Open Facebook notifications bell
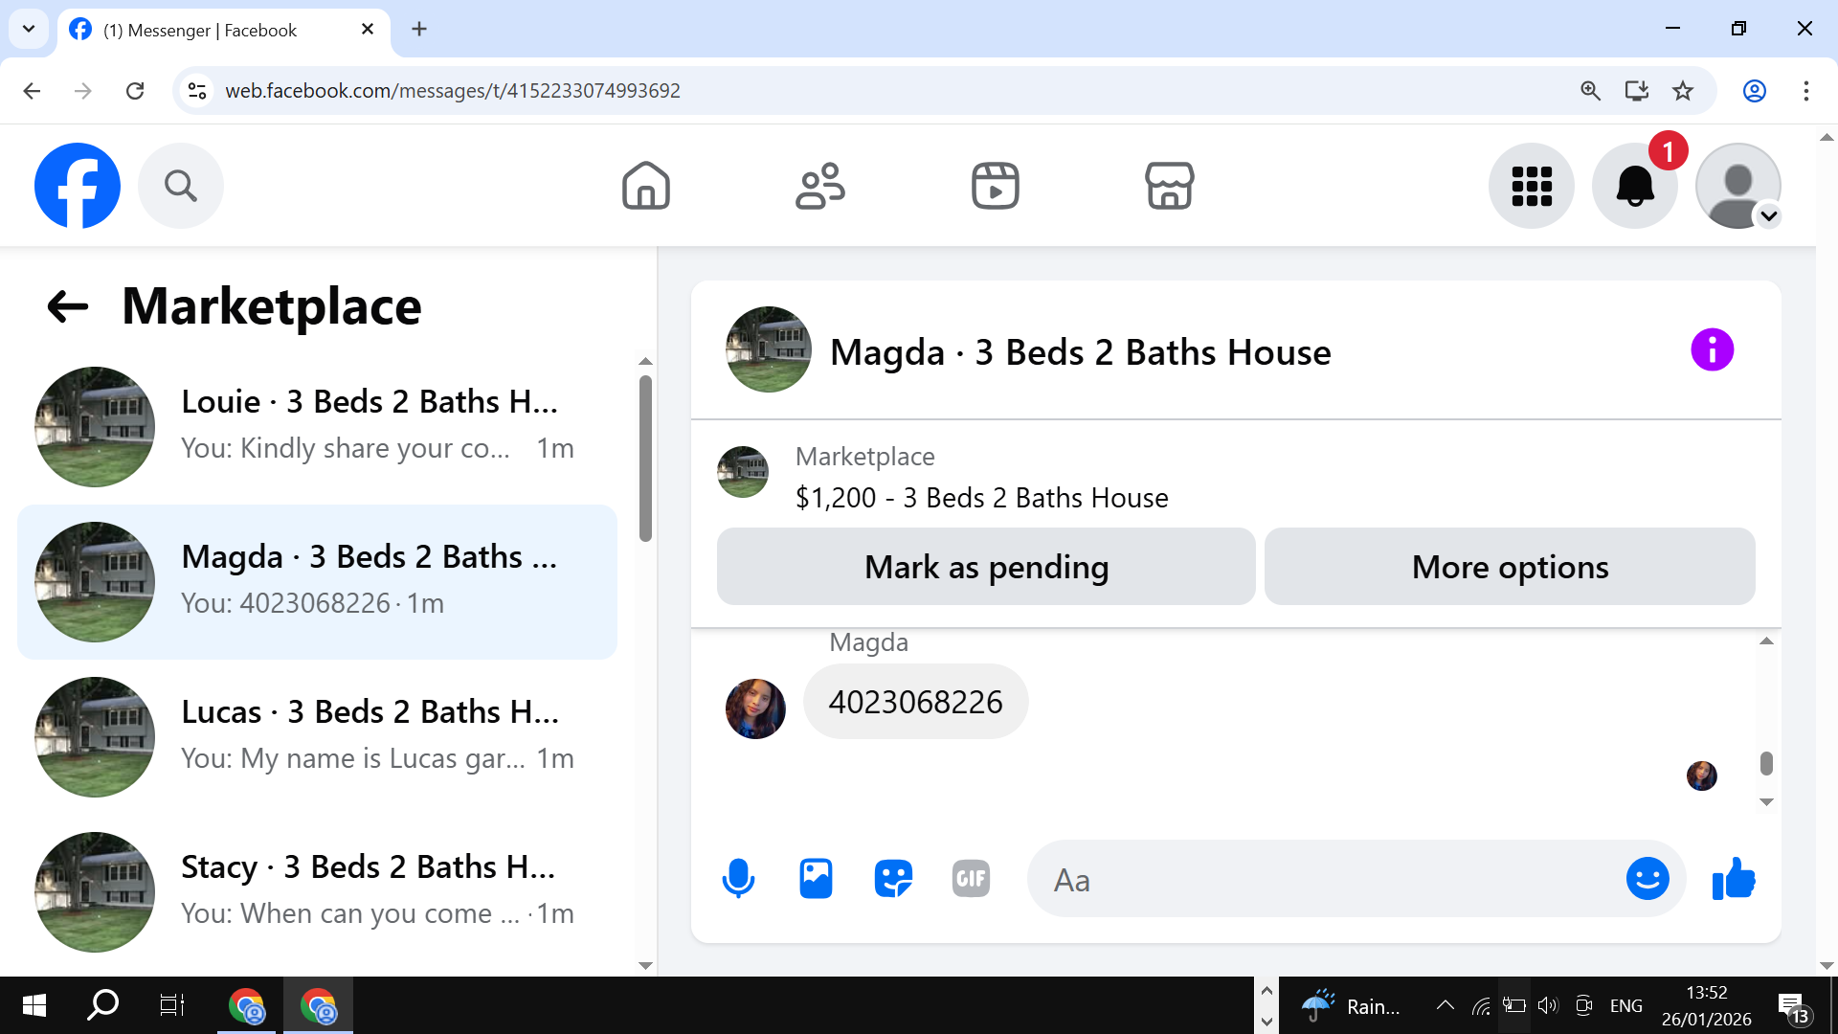 [x=1634, y=186]
